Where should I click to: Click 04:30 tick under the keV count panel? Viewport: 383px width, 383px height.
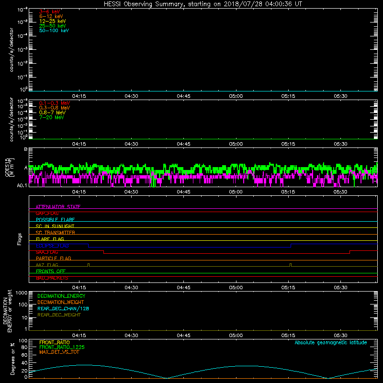pos(131,96)
